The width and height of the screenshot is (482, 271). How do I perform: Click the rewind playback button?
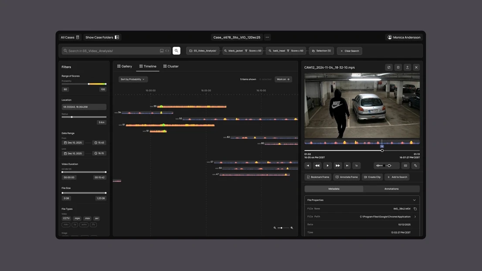coord(317,166)
